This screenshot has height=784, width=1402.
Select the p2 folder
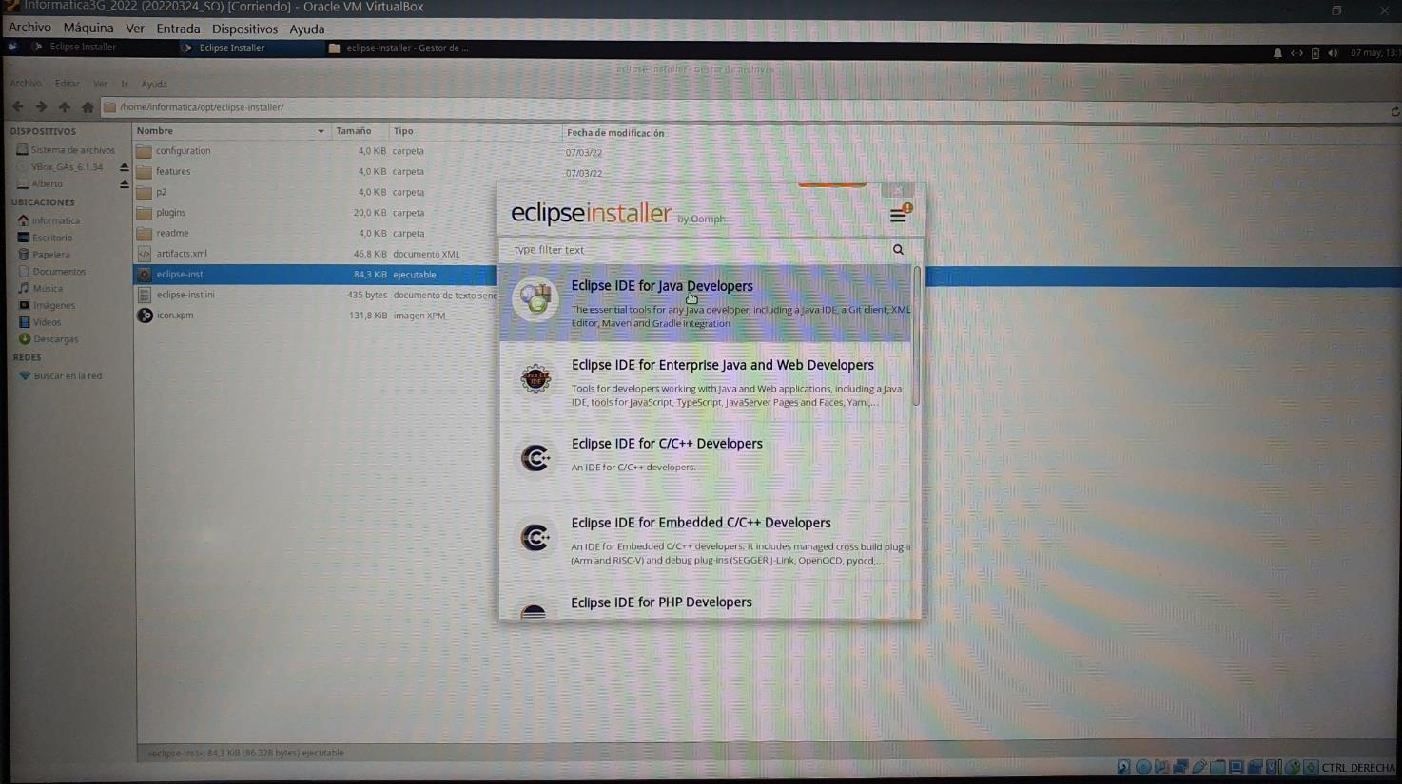161,192
